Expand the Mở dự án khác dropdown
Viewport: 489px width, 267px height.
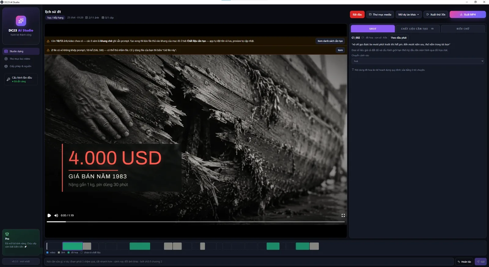click(x=409, y=14)
